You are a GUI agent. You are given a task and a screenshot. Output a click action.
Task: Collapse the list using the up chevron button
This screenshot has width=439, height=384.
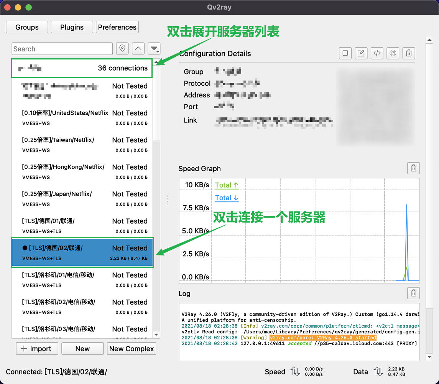point(138,49)
